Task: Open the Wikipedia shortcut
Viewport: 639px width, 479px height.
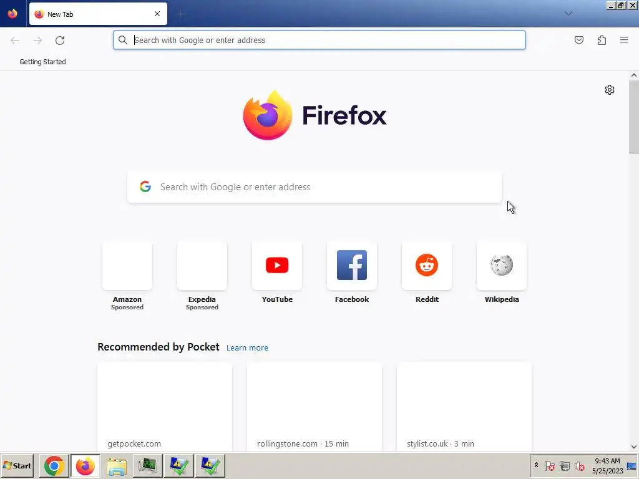Action: (x=502, y=273)
